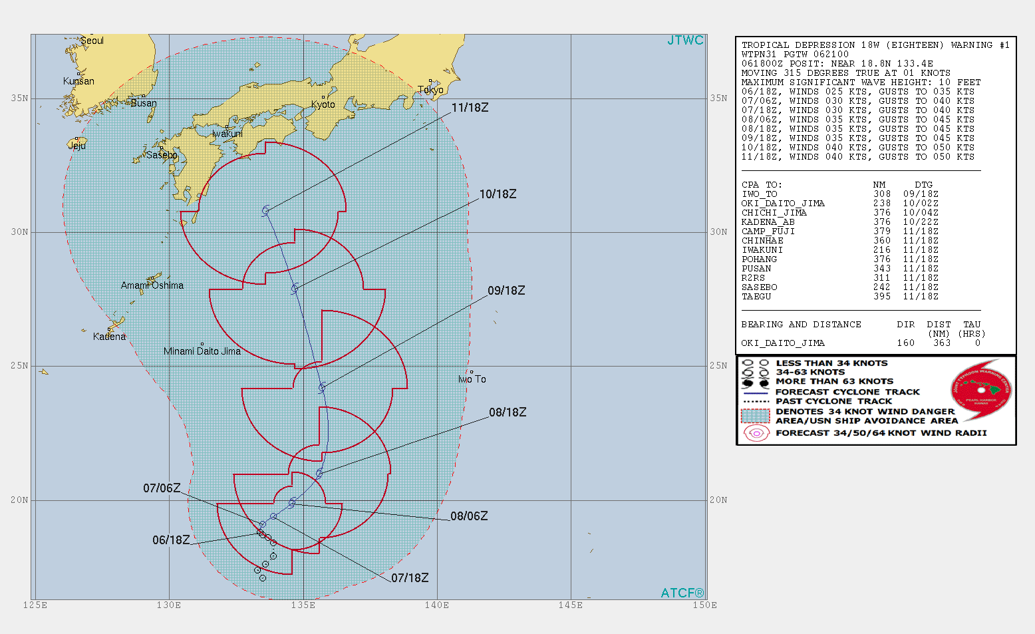The height and width of the screenshot is (634, 1035).
Task: Click the 'Busan' city label on the map
Action: coord(144,103)
